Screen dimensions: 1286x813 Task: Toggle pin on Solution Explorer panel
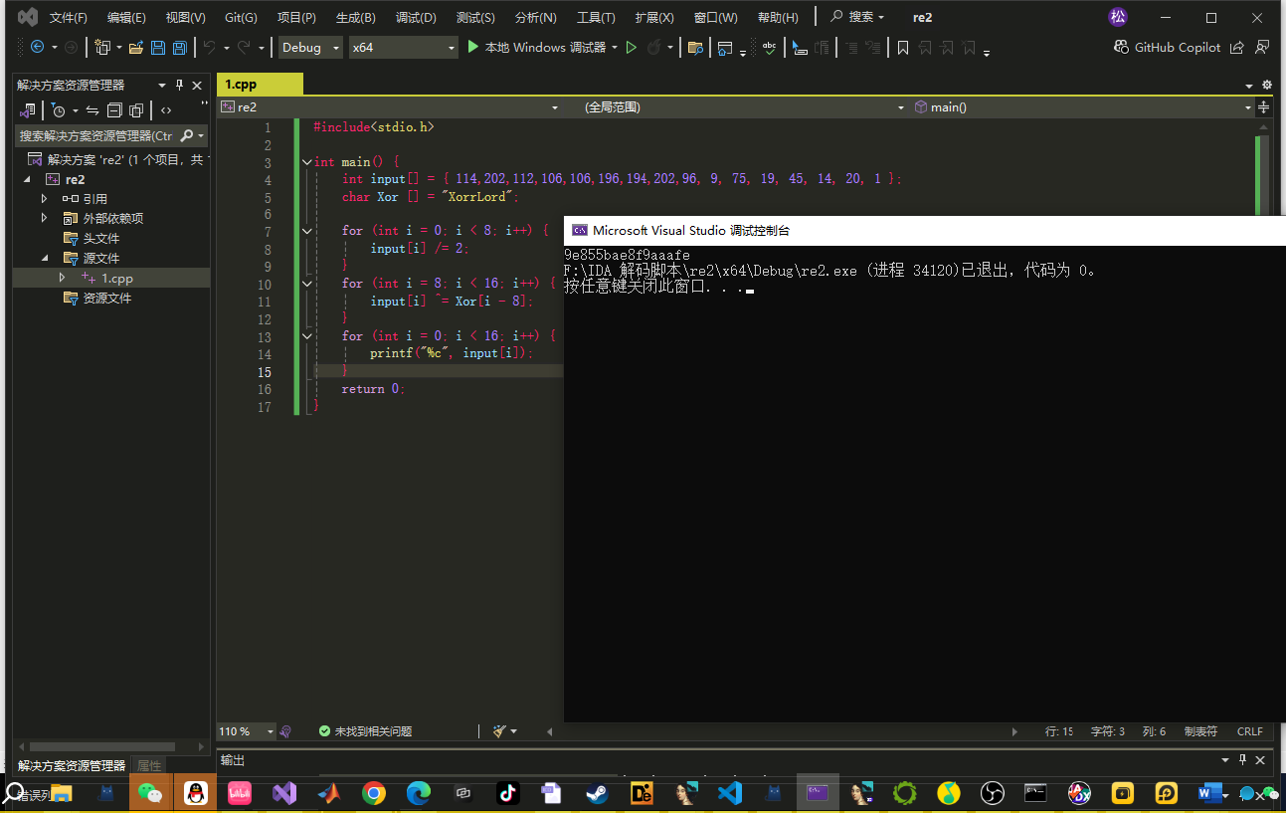coord(180,86)
